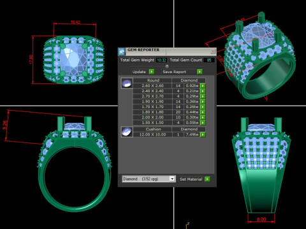The width and height of the screenshot is (306, 229).
Task: Click green arrow for 1.70 X 1.70 row
Action: (x=203, y=107)
